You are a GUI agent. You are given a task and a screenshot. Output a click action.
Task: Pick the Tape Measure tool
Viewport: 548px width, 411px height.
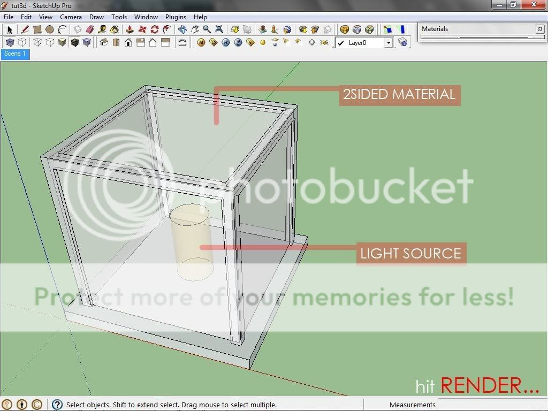(x=102, y=30)
